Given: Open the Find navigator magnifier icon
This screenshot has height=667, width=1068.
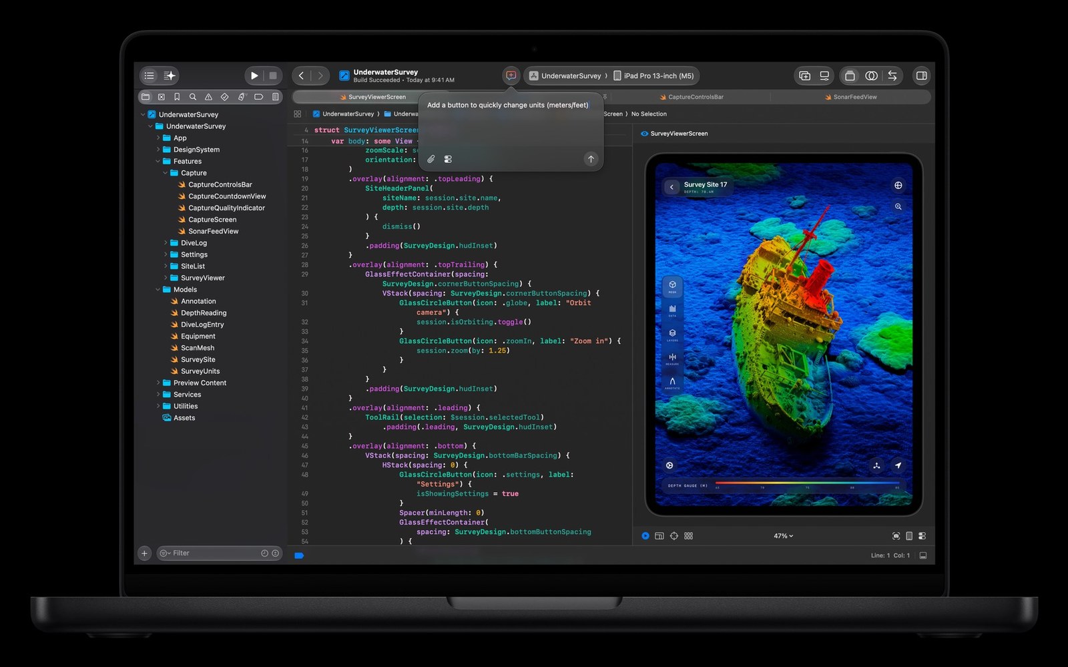Looking at the screenshot, I should [193, 97].
